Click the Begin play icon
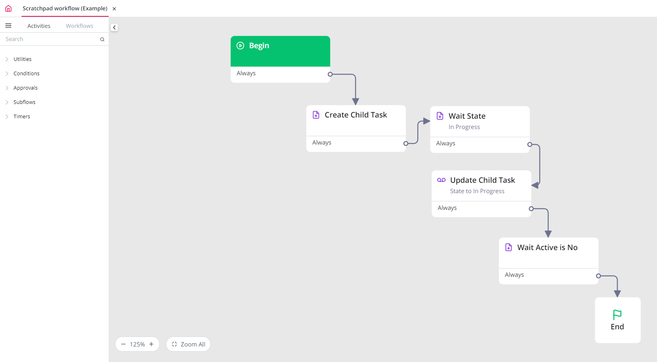The image size is (657, 362). (x=241, y=46)
